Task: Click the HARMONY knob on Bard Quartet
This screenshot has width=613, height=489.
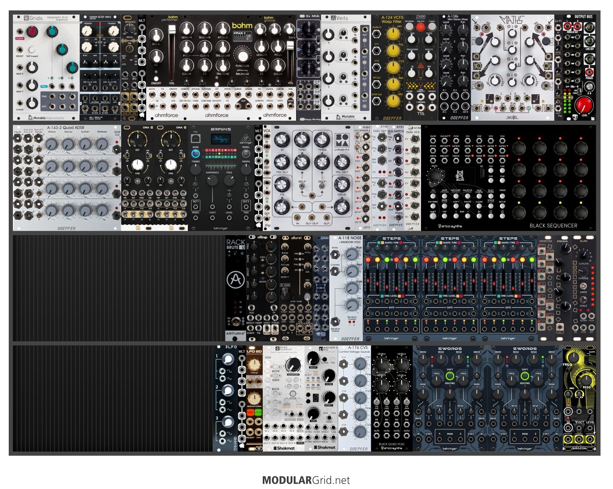Action: pos(293,365)
